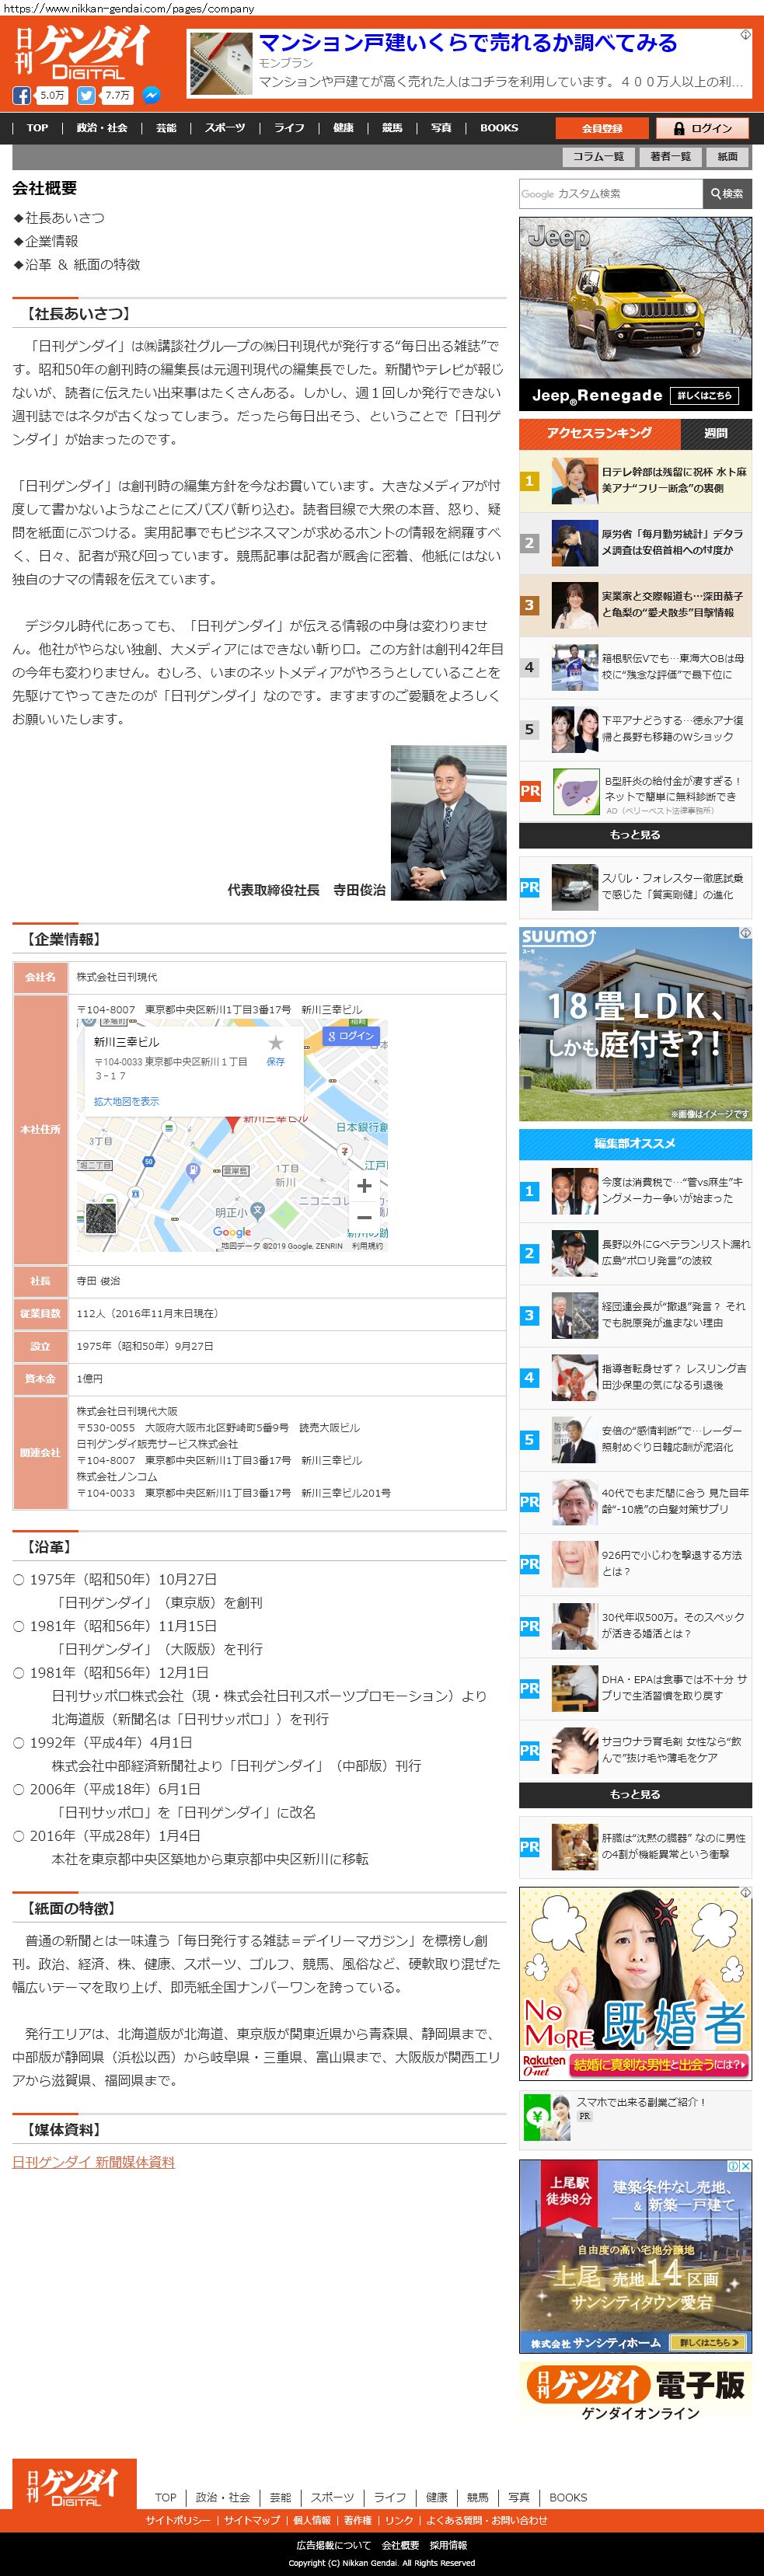Switch ranking to 週間 tab
The height and width of the screenshot is (2576, 764).
[x=715, y=434]
